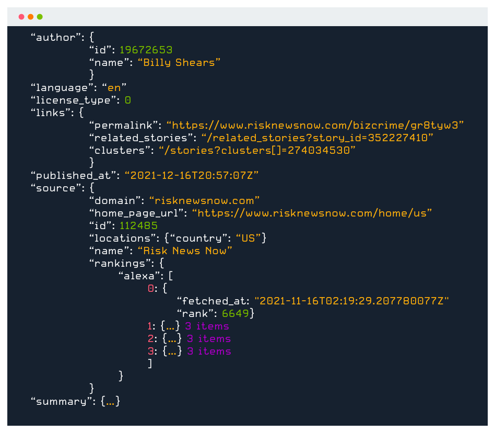The height and width of the screenshot is (432, 494).
Task: Select the domain value "risknewsnow.com"
Action: tap(204, 201)
